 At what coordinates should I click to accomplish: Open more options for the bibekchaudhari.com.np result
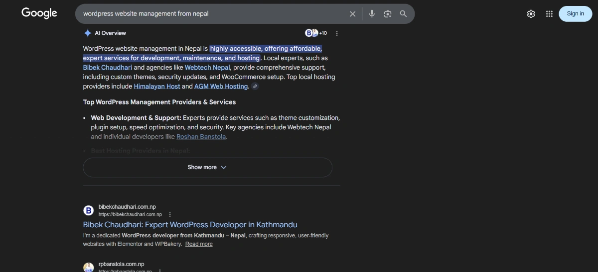click(x=170, y=215)
